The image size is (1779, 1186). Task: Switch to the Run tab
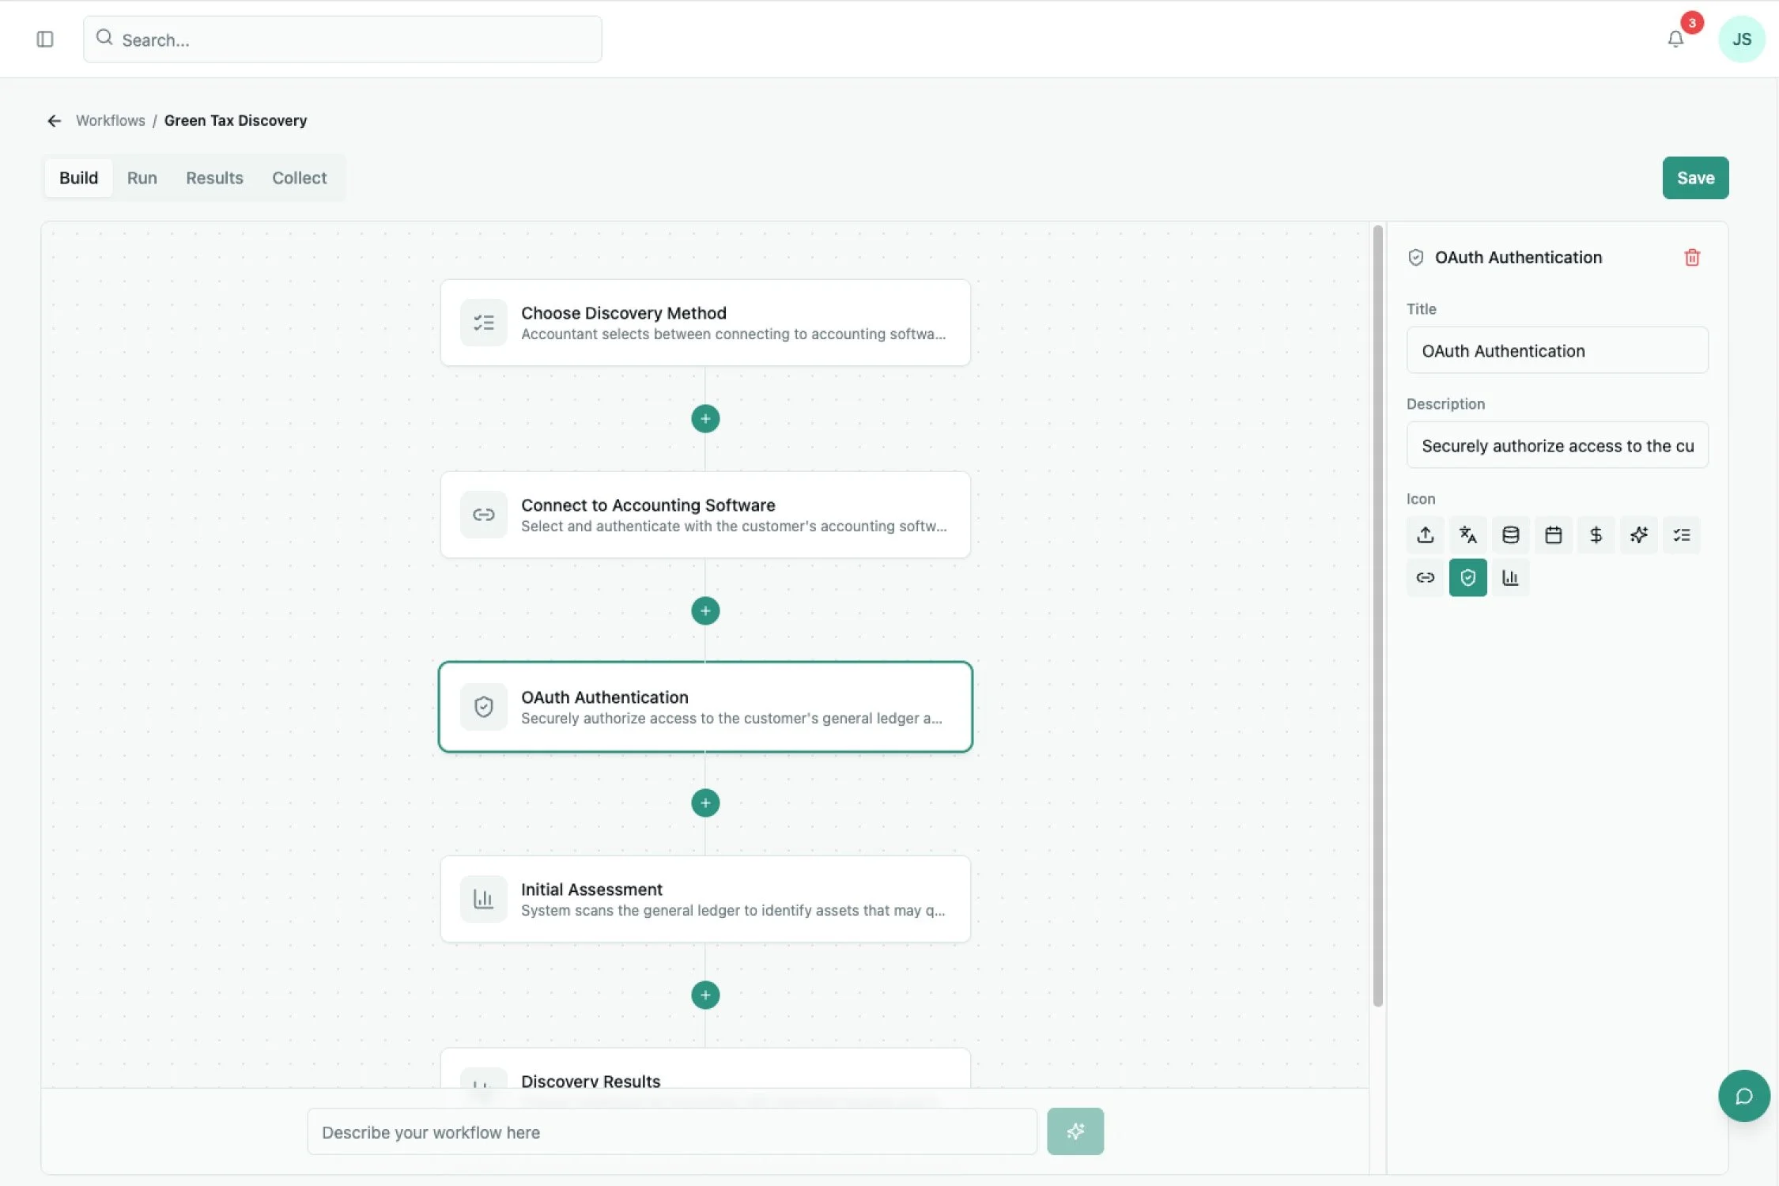[142, 178]
